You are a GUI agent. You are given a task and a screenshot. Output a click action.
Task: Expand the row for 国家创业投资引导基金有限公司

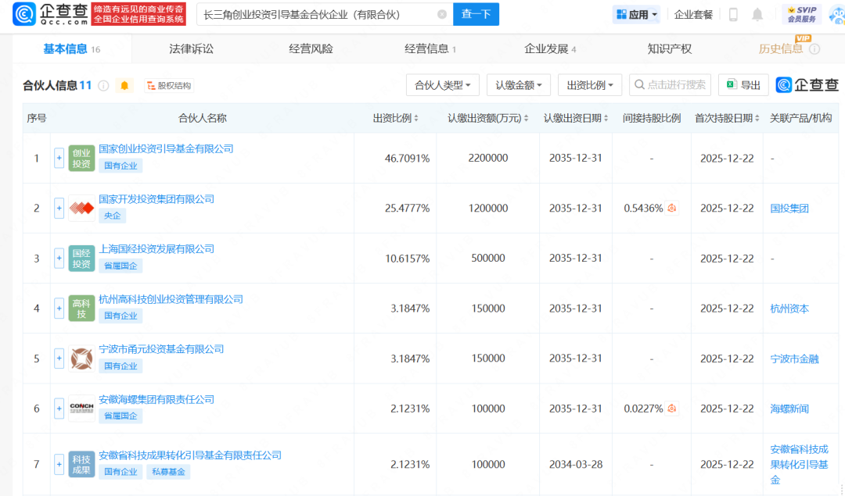pos(59,158)
